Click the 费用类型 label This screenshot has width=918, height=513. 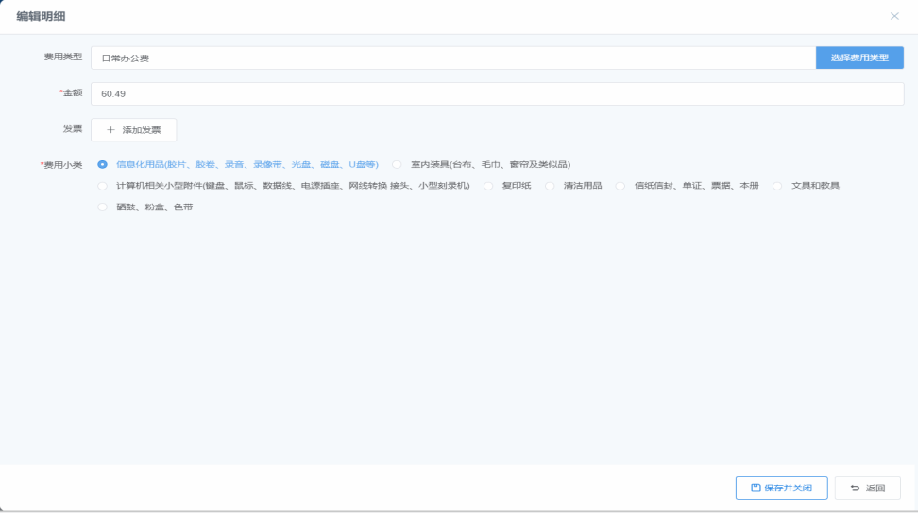point(63,57)
